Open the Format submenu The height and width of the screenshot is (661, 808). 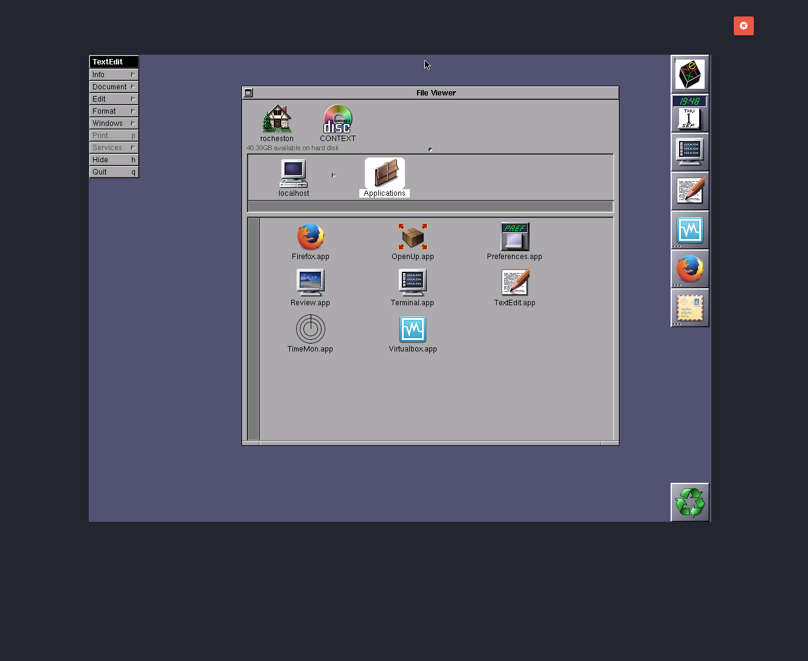click(114, 111)
